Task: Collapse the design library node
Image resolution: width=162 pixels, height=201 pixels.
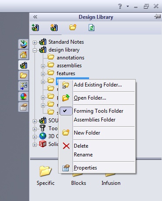Action: coord(34,50)
